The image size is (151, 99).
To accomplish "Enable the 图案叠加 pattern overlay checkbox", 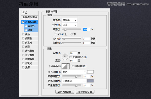I will click(x=23, y=59).
